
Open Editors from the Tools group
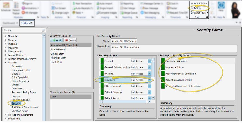[197, 8]
